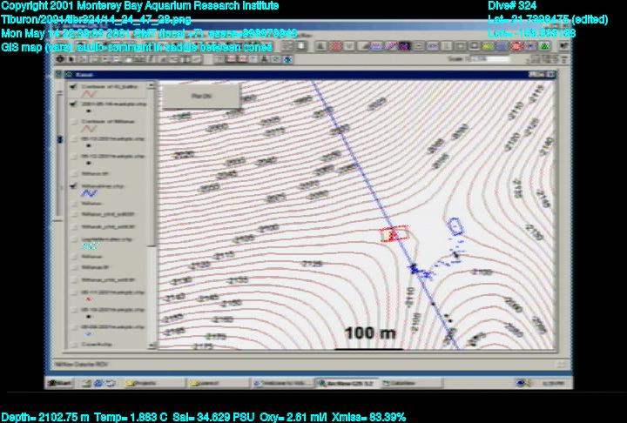Open the Windows Start menu
627x423 pixels.
[x=59, y=382]
